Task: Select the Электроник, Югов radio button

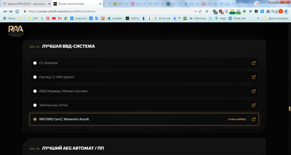Action: [x=35, y=105]
